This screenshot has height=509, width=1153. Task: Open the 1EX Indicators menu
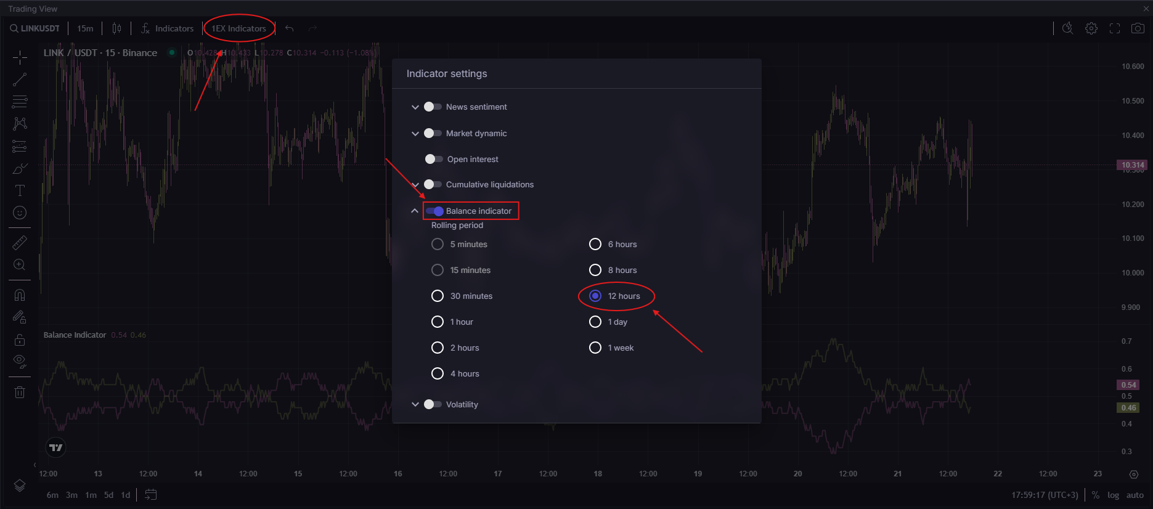[238, 28]
